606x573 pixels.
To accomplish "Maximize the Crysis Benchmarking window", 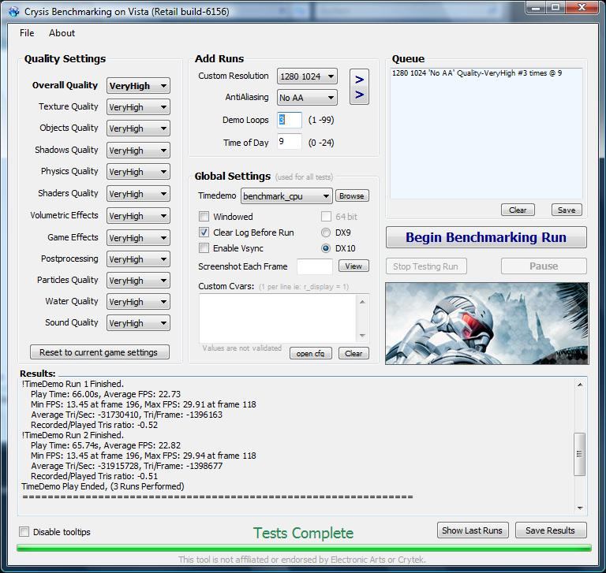I will pos(555,8).
